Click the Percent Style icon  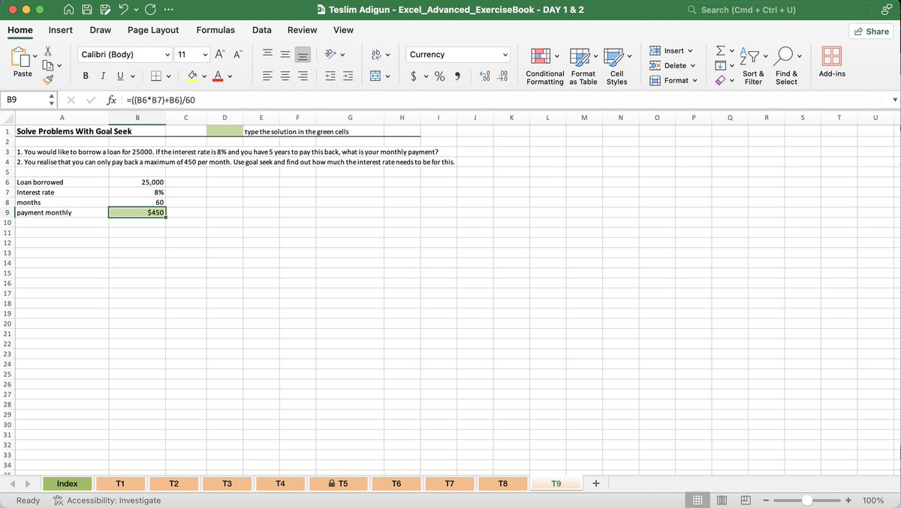coord(440,76)
